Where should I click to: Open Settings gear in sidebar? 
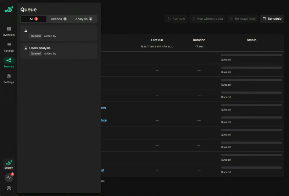(x=9, y=76)
